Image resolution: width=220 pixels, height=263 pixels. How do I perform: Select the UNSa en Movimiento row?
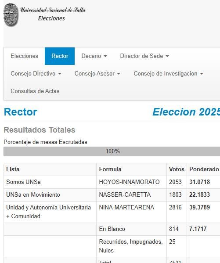pos(112,195)
